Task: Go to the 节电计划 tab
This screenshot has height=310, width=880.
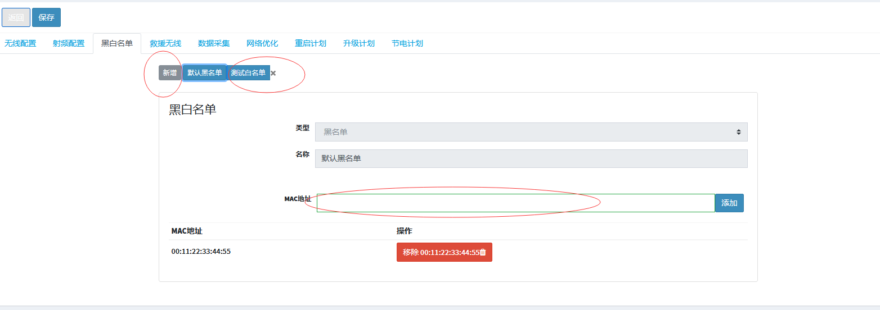Action: pos(407,43)
